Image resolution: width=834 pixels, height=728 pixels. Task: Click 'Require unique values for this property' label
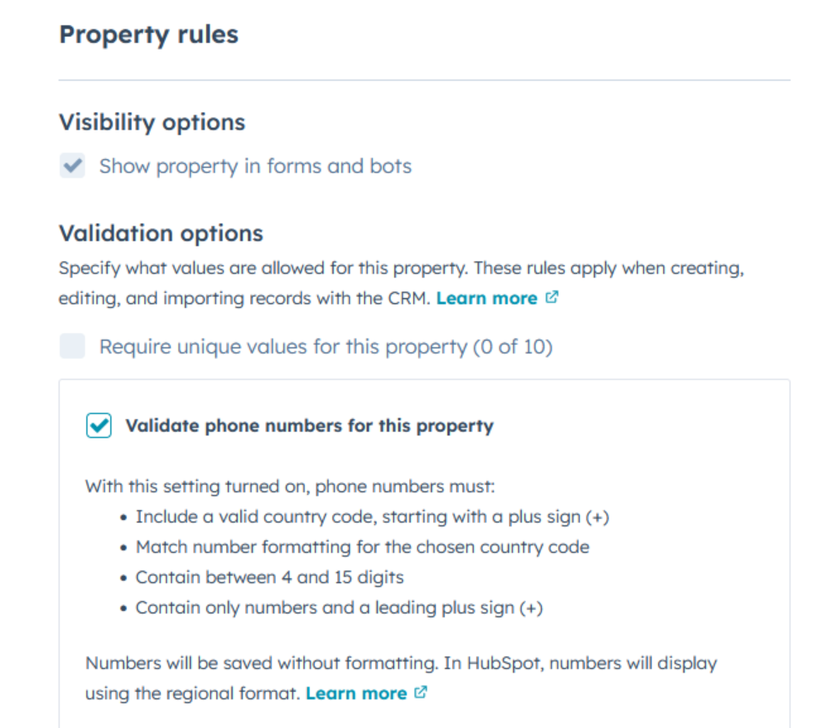click(326, 346)
